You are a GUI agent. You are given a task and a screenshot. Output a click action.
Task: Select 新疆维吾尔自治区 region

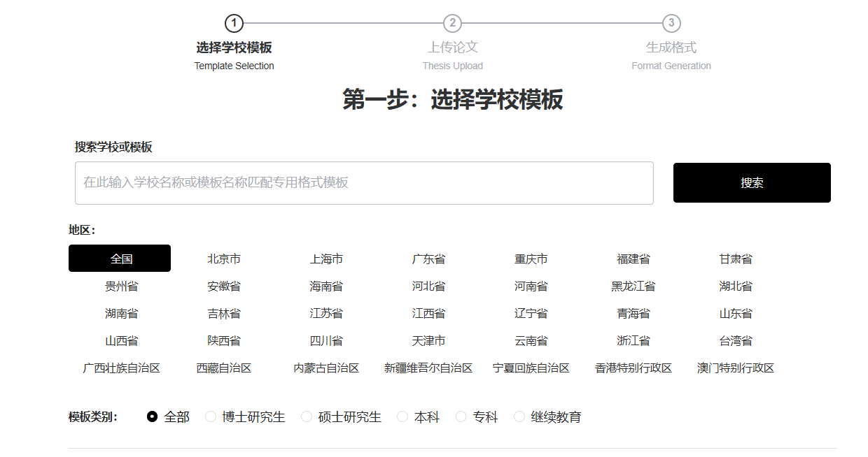(x=428, y=368)
